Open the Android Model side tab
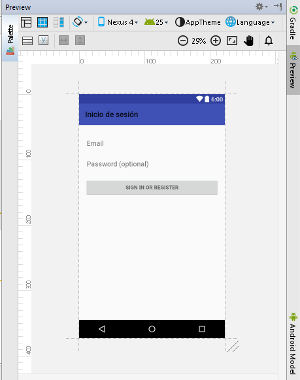 tap(293, 343)
